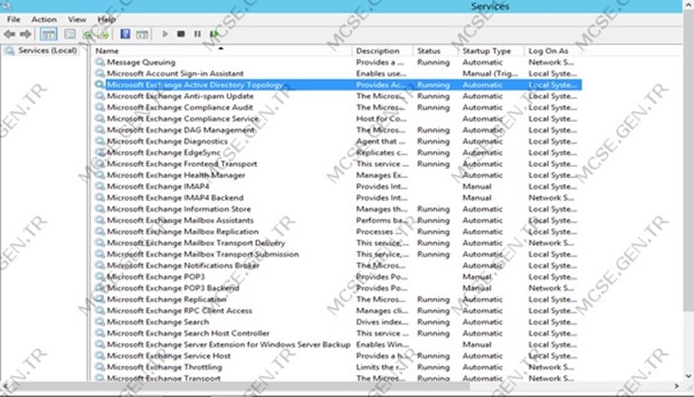Go forward with the toolbar forward arrow

pyautogui.click(x=25, y=34)
